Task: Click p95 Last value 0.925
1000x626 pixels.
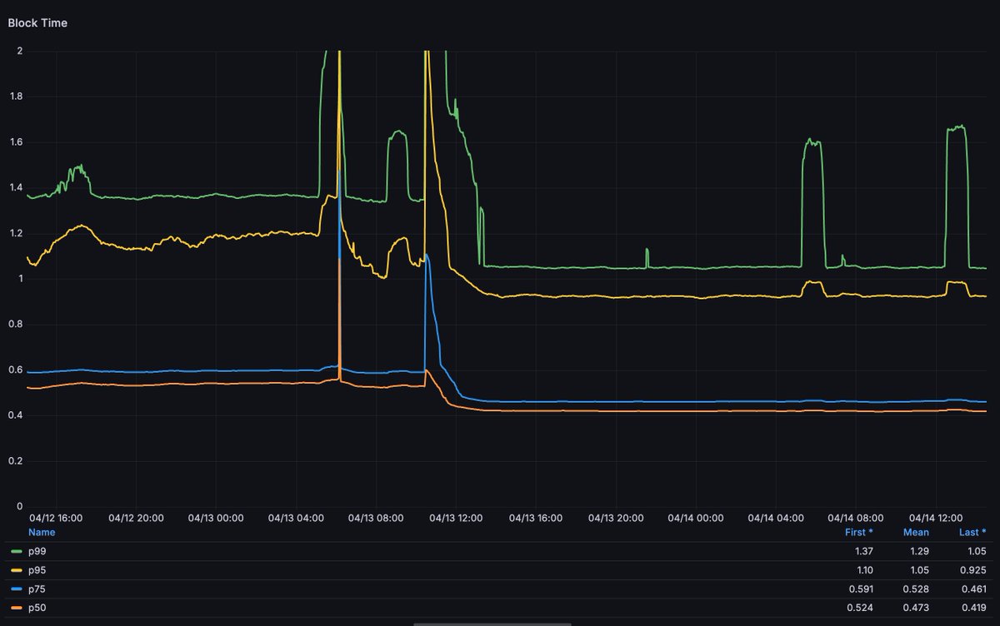Action: click(972, 571)
